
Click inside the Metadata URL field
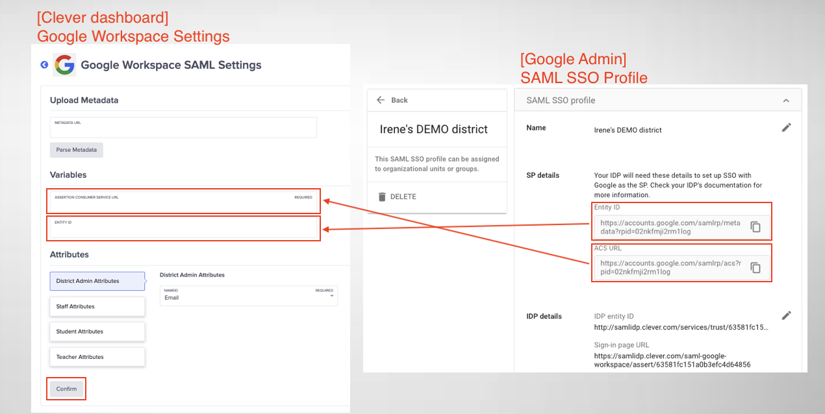183,128
